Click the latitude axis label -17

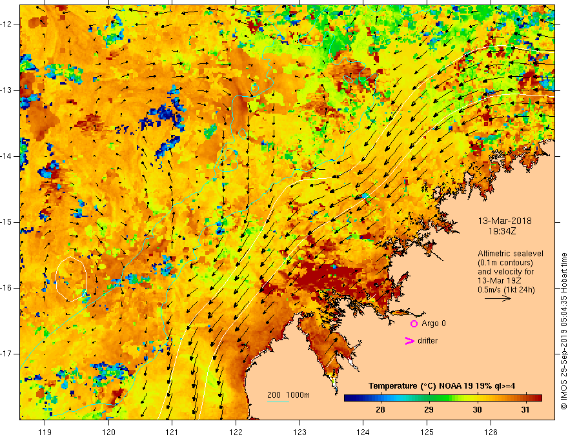point(7,354)
